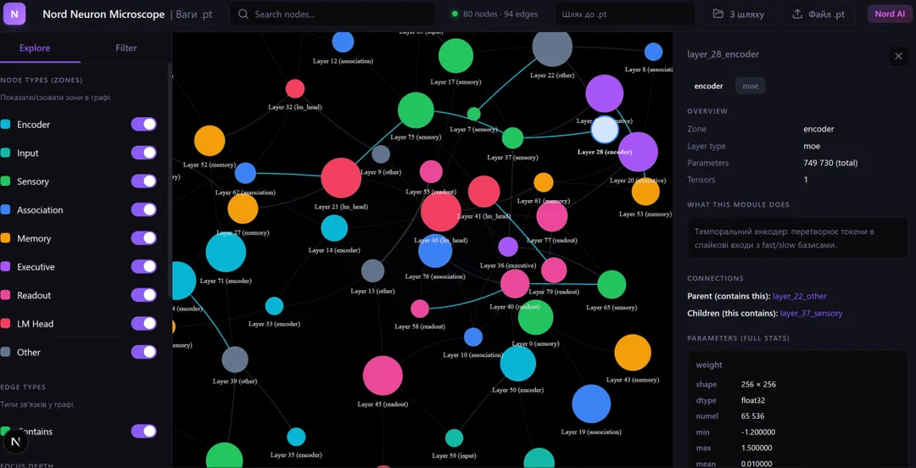
Task: Click the upload icon in Файл .pt button
Action: (796, 14)
